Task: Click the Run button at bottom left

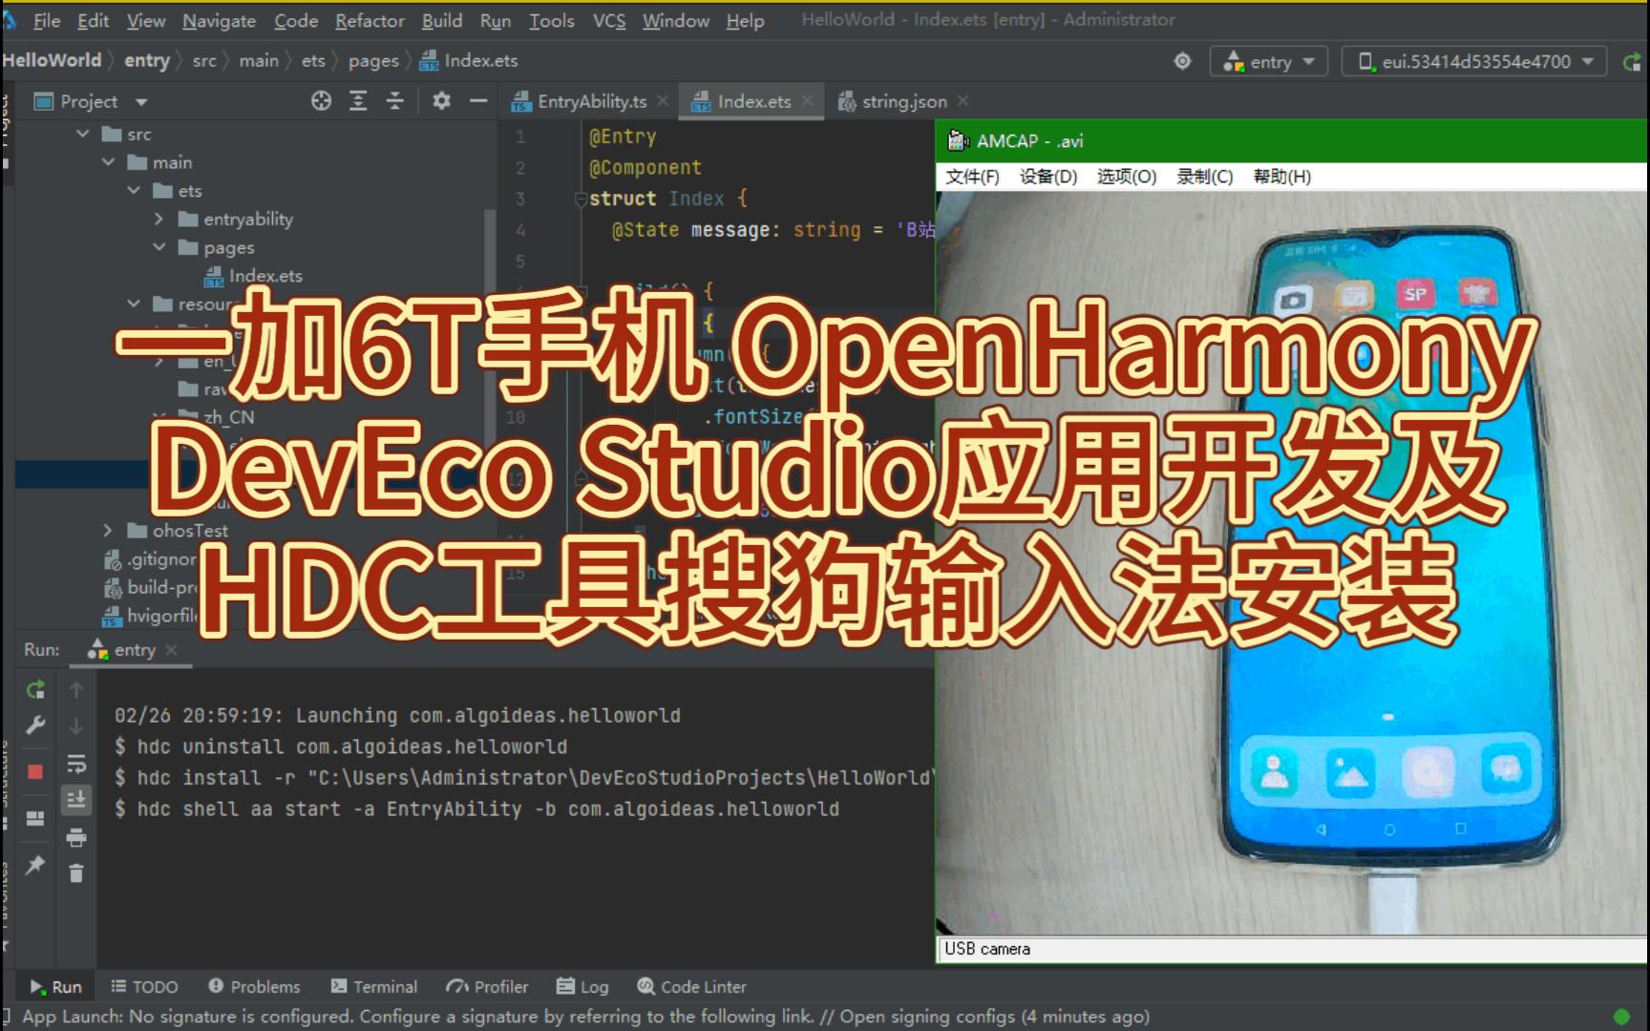Action: coord(55,986)
